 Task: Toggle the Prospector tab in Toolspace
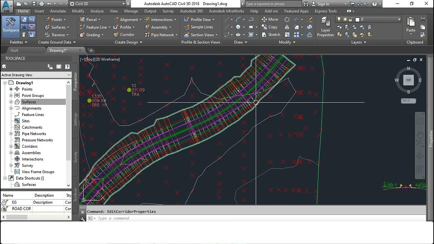tap(75, 81)
